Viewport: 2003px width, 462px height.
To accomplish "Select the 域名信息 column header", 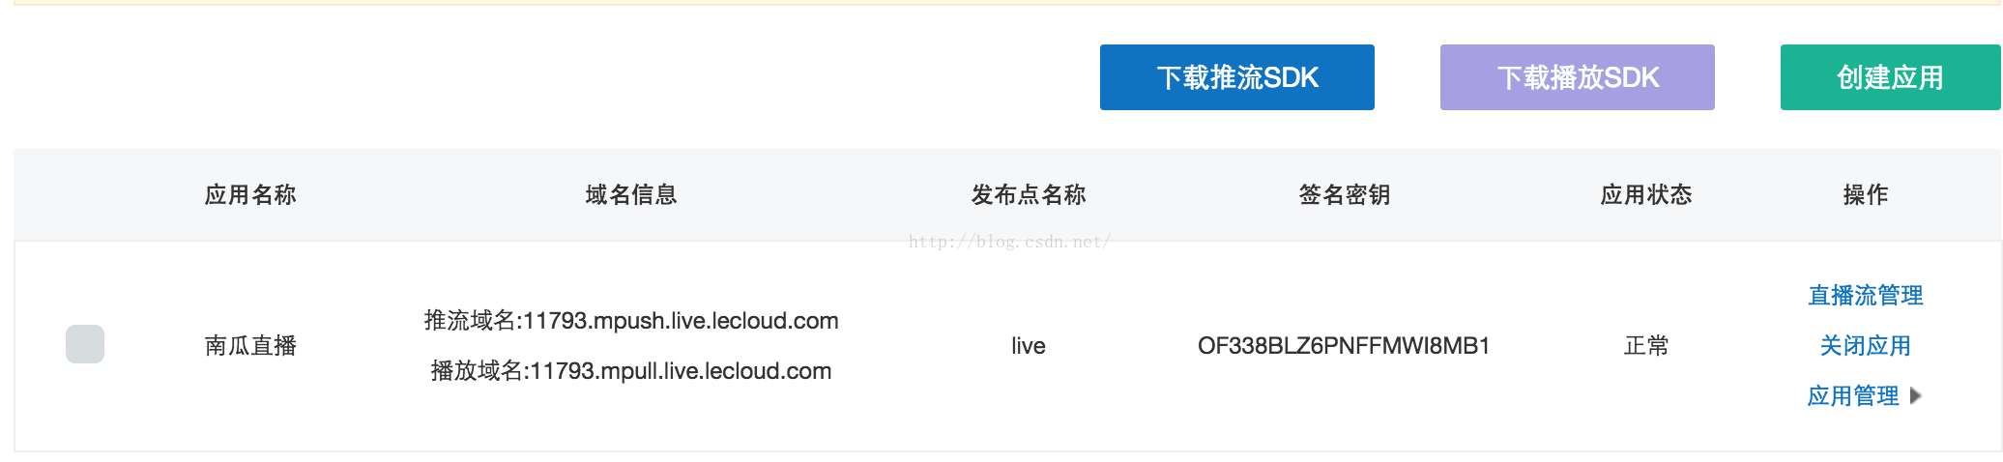I will 631,194.
